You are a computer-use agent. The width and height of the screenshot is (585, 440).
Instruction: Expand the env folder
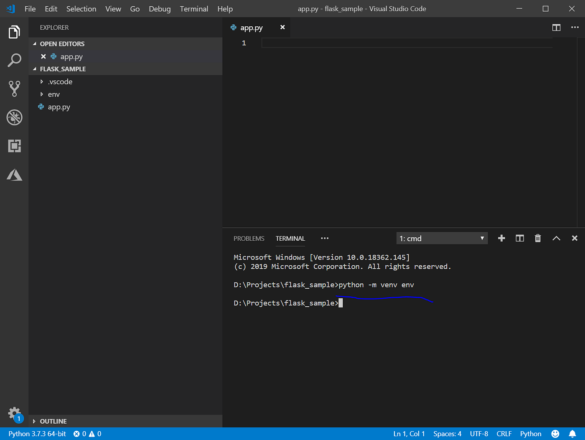(54, 94)
